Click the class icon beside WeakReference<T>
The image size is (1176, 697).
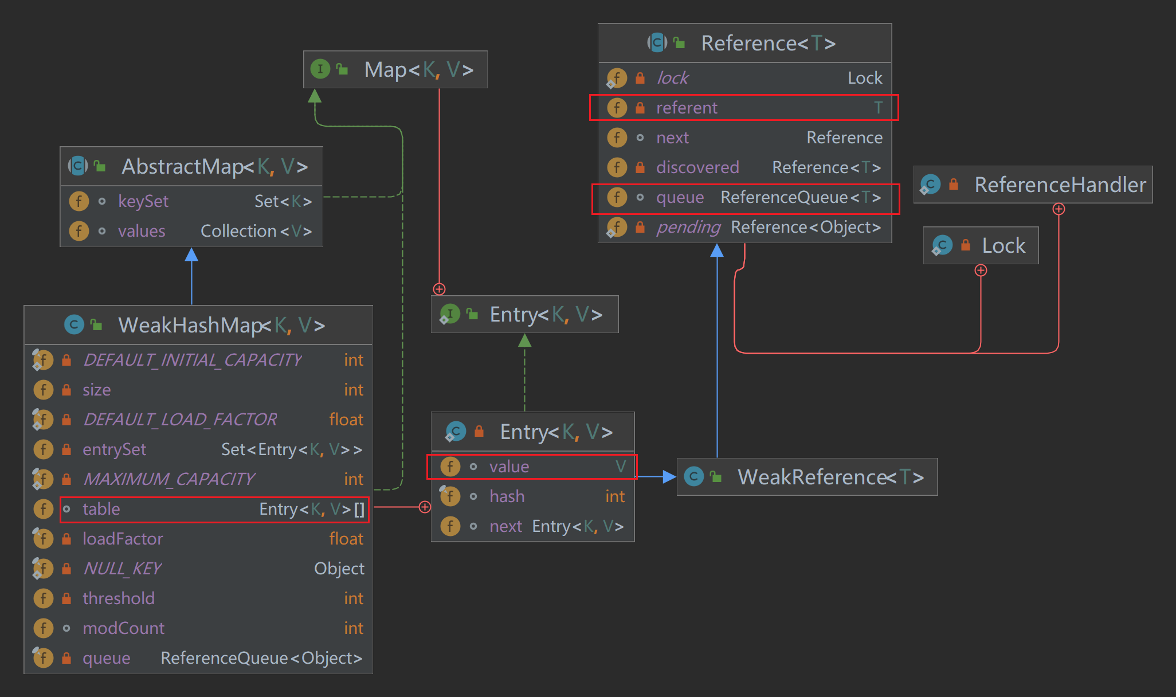[693, 476]
